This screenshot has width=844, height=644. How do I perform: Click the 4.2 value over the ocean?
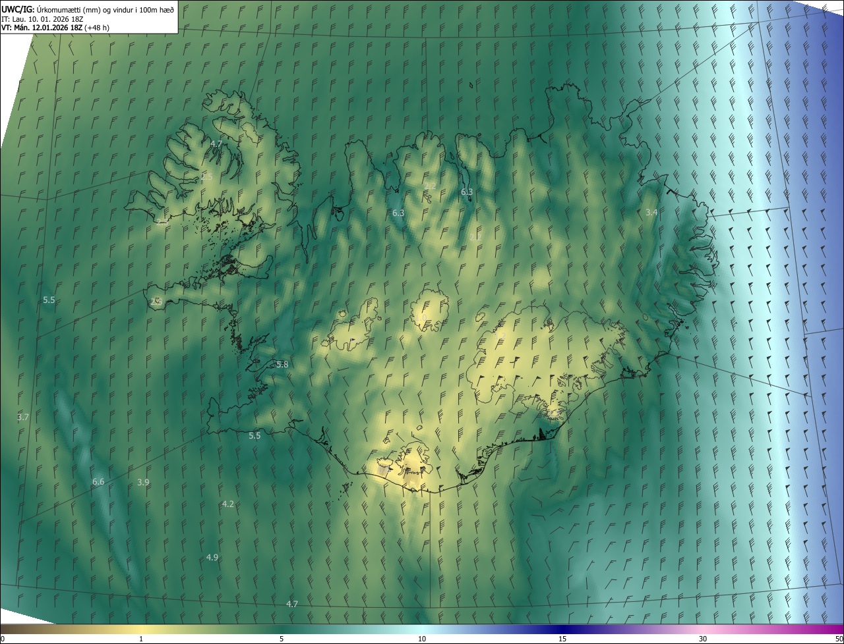tap(227, 504)
